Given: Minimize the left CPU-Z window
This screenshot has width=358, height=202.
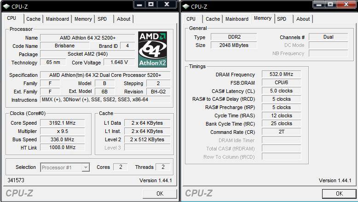Looking at the screenshot, I should pyautogui.click(x=139, y=4).
